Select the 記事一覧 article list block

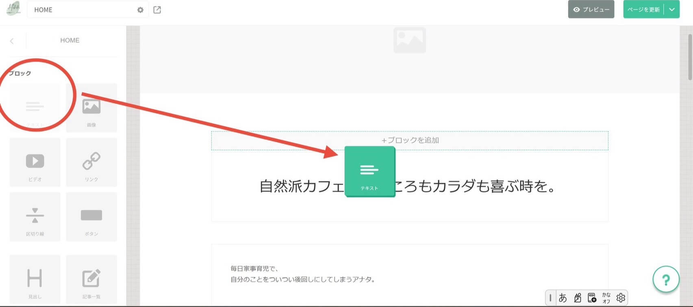tap(91, 279)
